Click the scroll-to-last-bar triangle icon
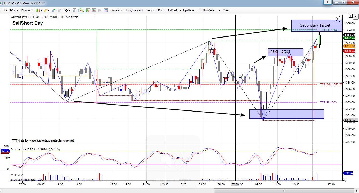Viewport: 359px width, 193px height. [337, 19]
